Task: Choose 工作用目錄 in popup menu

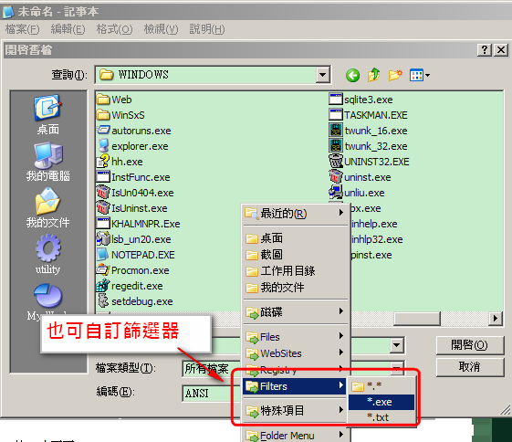Action: 295,271
